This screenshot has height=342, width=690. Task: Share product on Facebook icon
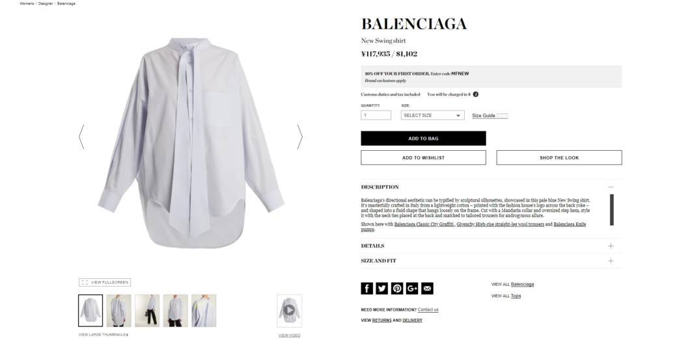coord(367,289)
